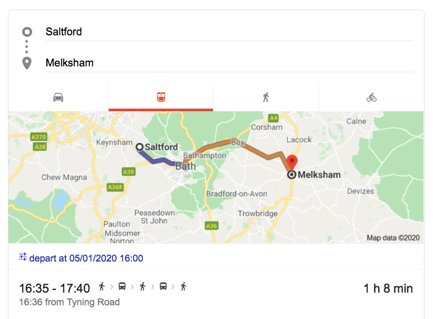Select the public transit travel mode
The height and width of the screenshot is (319, 433).
(x=161, y=98)
